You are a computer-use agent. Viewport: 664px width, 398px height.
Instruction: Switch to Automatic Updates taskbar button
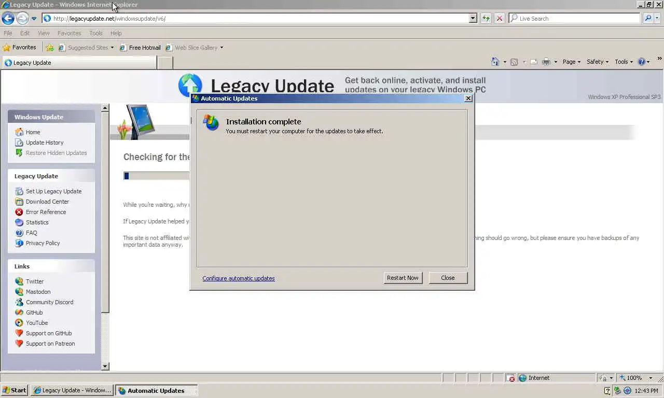(x=157, y=390)
